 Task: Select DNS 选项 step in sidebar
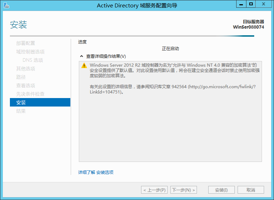pyautogui.click(x=33, y=60)
